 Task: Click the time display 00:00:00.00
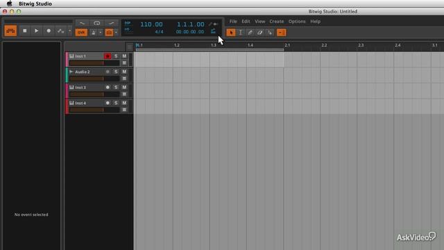tap(189, 32)
